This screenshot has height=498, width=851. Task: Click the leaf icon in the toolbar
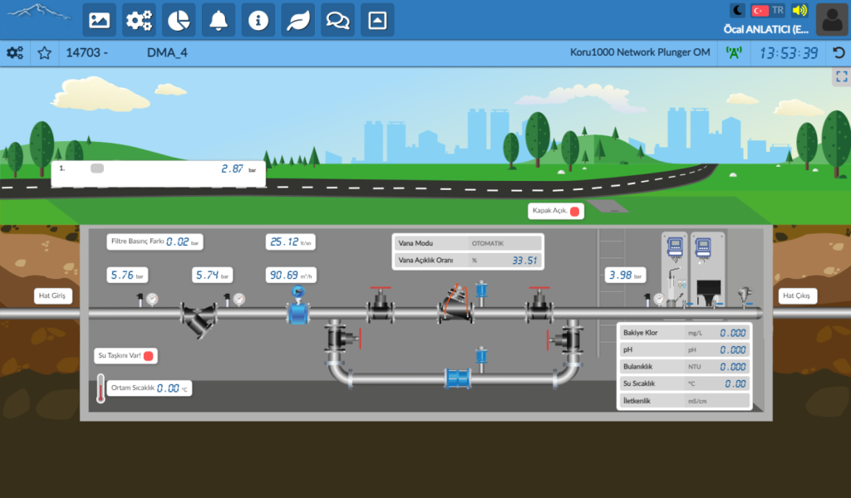point(298,21)
